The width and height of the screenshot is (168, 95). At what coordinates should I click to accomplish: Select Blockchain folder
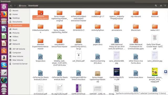pos(136,27)
